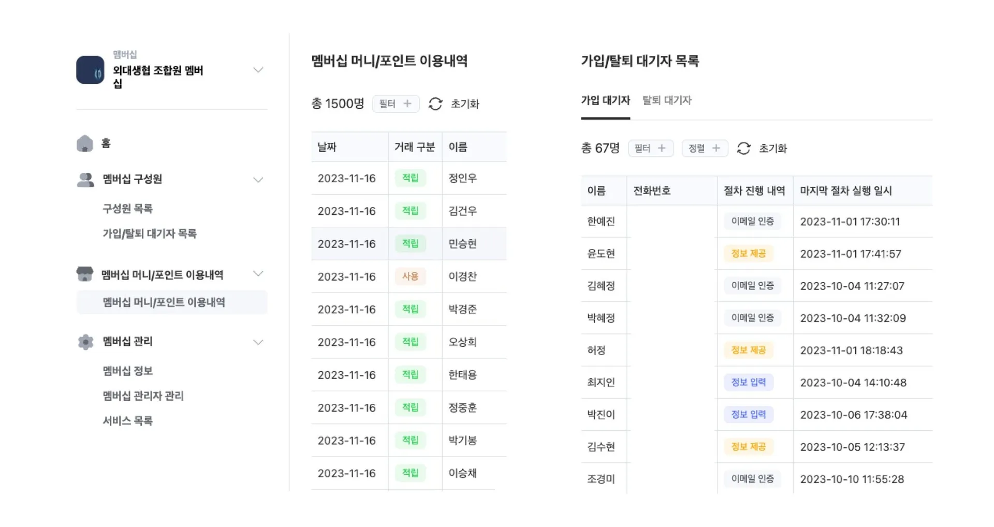Select the 가입 대기자 tab
Viewport: 994px width, 527px height.
coord(605,100)
